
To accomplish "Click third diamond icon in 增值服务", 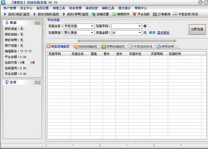I will click(30, 51).
